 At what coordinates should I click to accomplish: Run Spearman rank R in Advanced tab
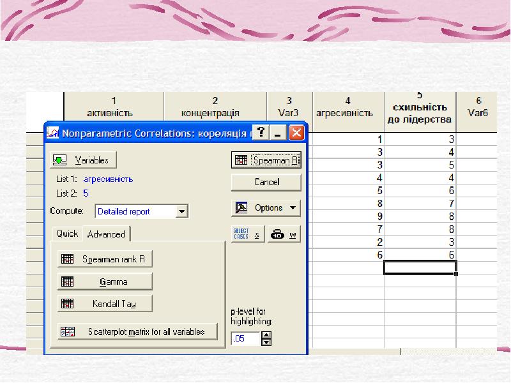click(105, 260)
